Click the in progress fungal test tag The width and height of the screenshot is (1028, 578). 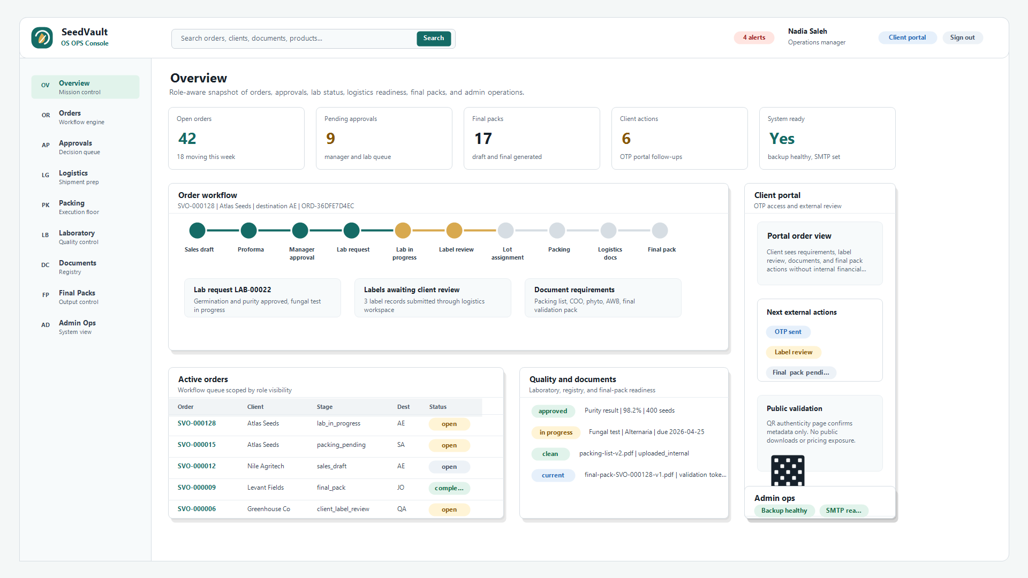tap(556, 432)
